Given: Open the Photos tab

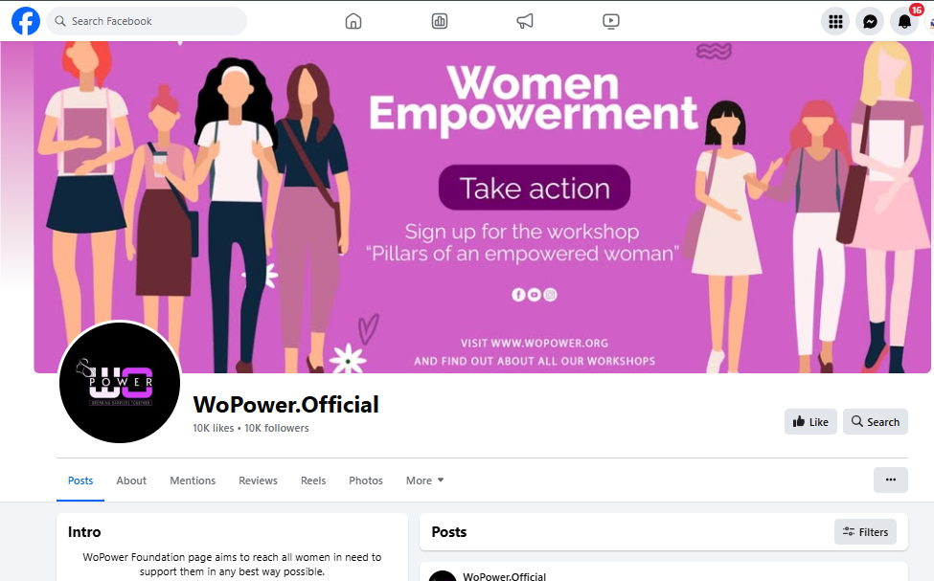Looking at the screenshot, I should tap(366, 480).
